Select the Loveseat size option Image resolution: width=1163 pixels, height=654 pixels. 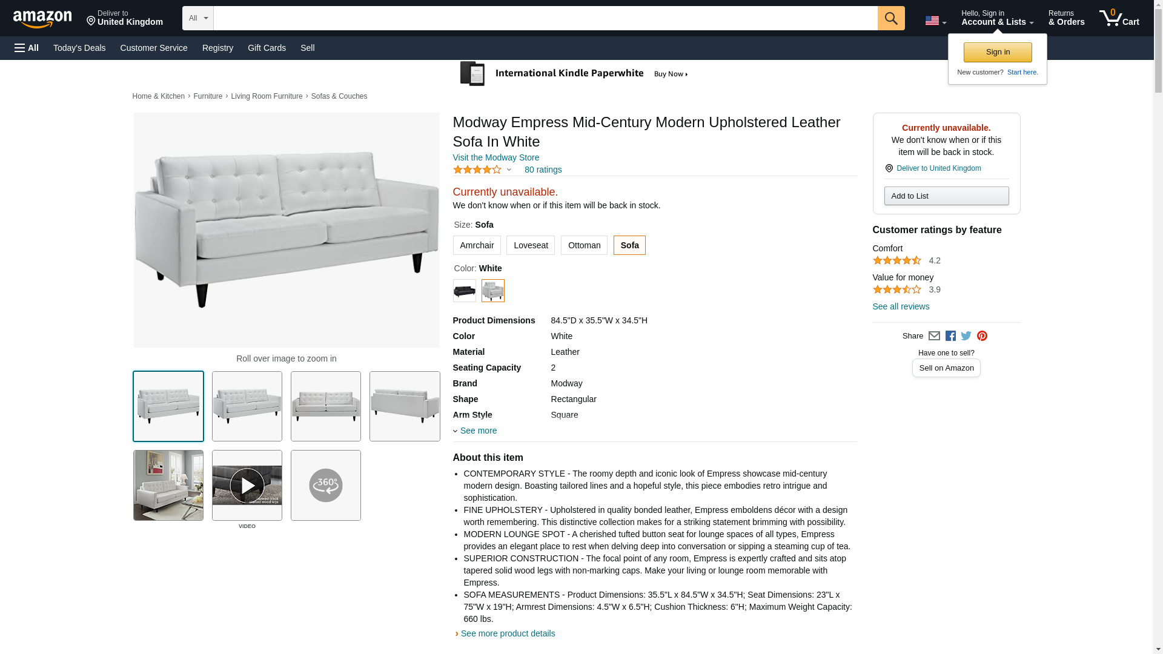(531, 245)
